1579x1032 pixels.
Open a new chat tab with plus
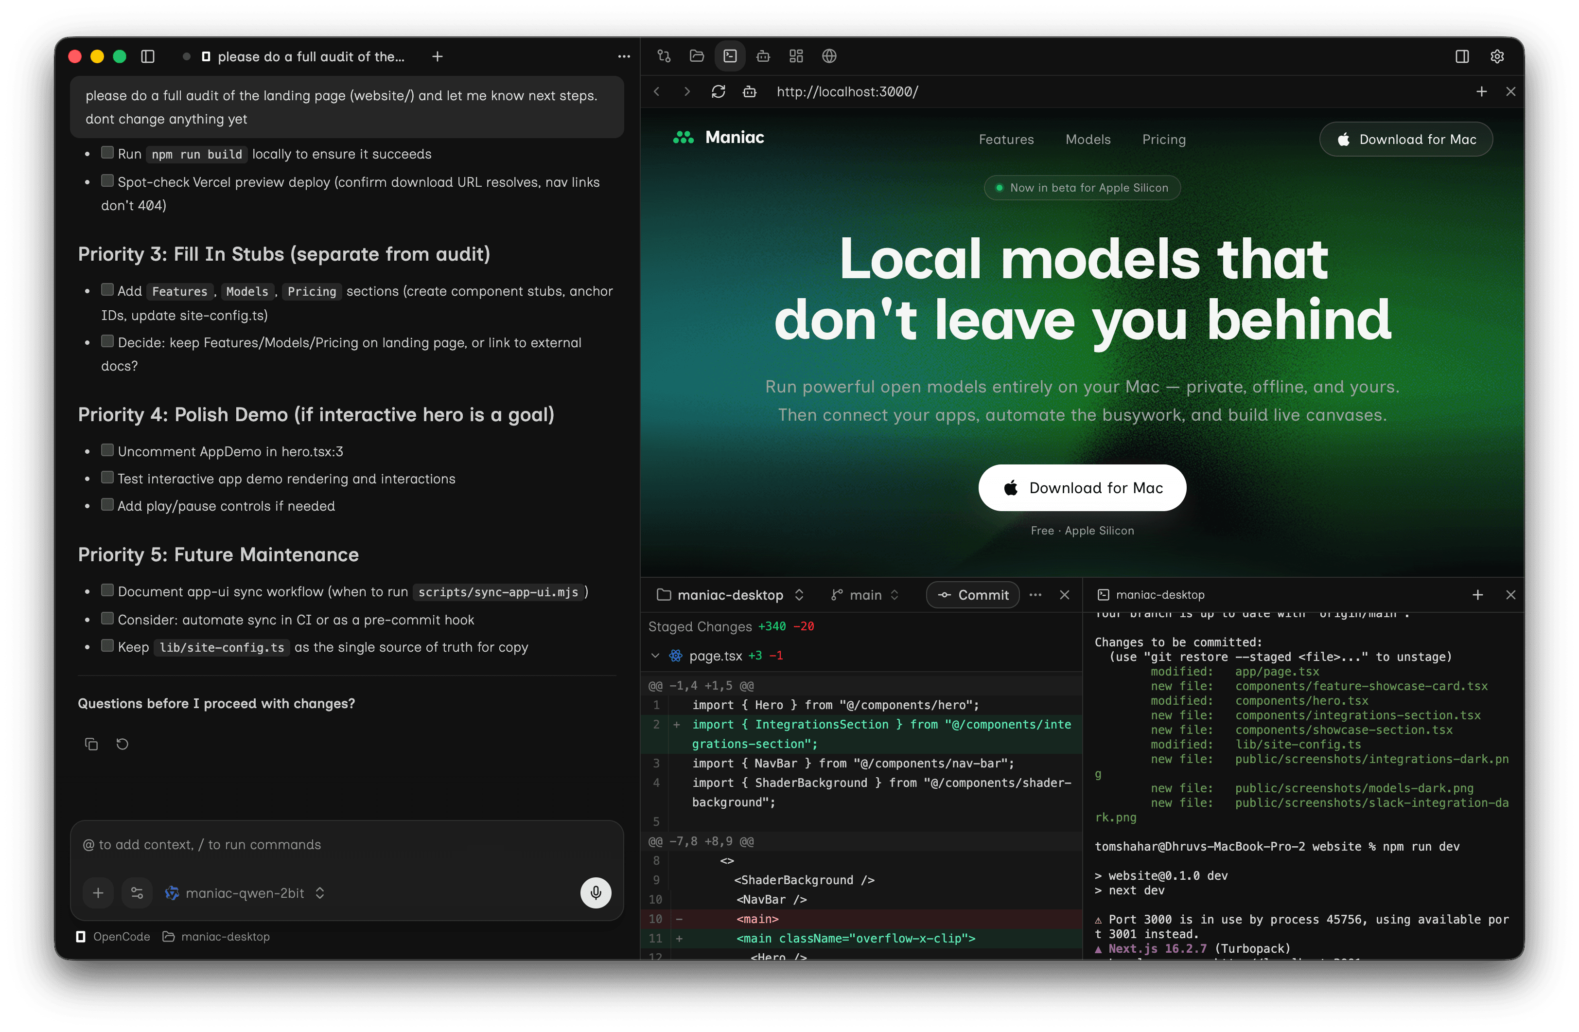[x=437, y=56]
